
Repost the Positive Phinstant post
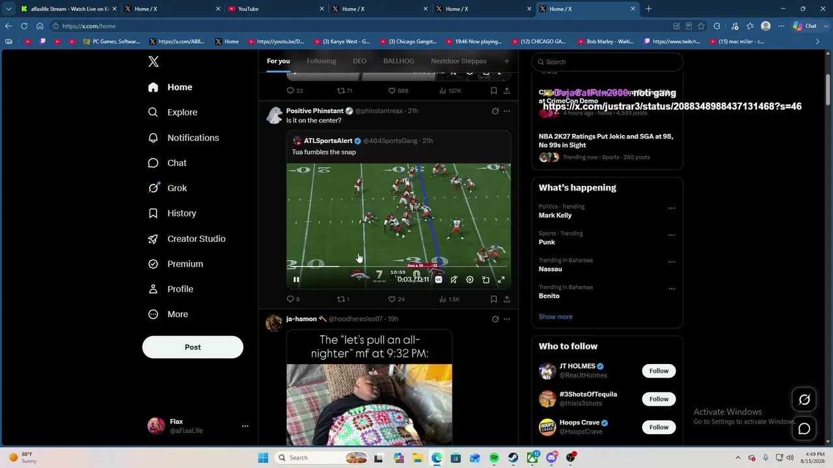click(343, 299)
